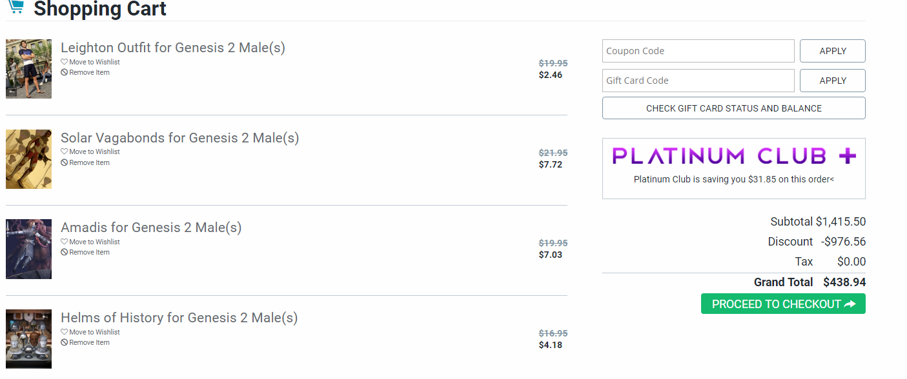Check gift card status and balance
Image resolution: width=907 pixels, height=379 pixels.
(733, 108)
